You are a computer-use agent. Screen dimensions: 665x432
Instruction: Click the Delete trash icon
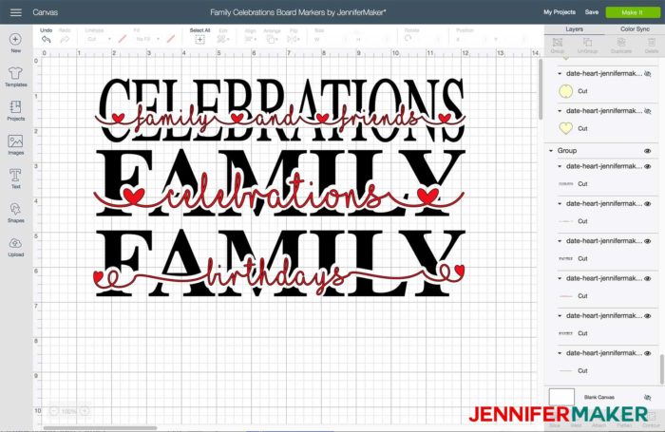point(652,43)
